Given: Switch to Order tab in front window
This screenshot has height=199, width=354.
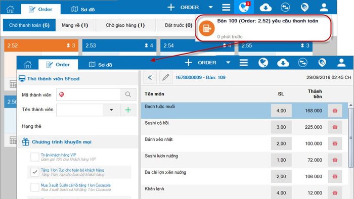Looking at the screenshot, I should click(x=58, y=65).
